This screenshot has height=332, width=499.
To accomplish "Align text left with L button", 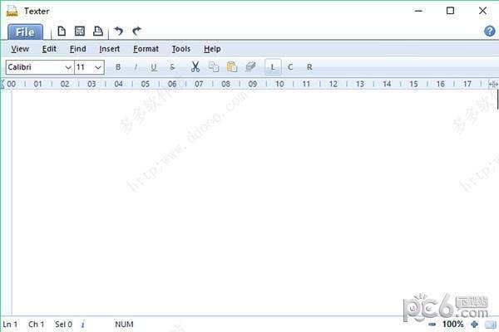I will [x=273, y=67].
